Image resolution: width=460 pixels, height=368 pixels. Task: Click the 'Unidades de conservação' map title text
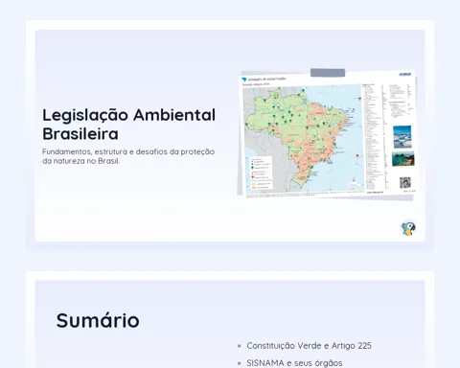pos(266,79)
